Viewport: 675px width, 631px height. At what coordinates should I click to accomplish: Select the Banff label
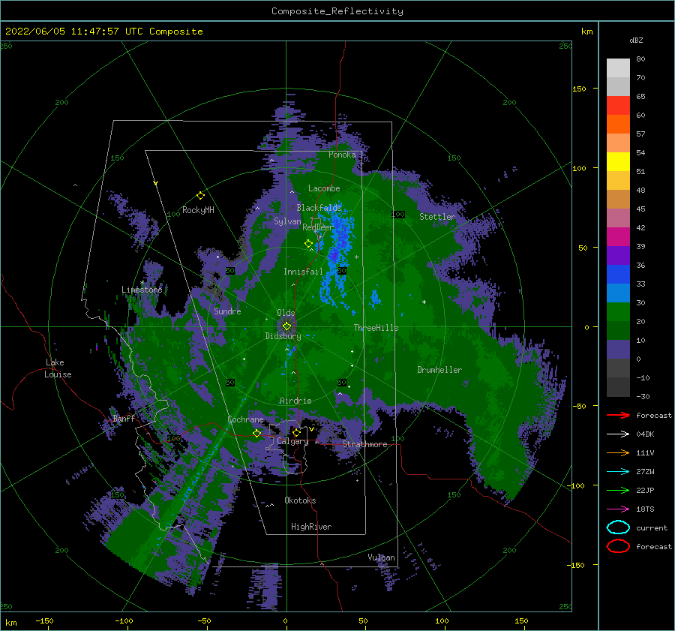124,418
